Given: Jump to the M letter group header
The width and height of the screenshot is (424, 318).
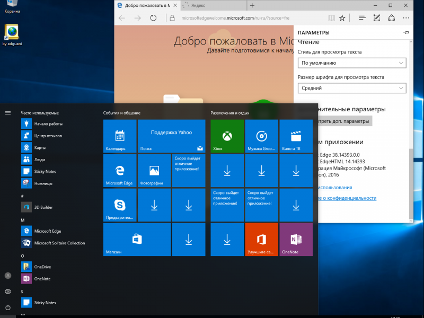Looking at the screenshot, I should 23,220.
